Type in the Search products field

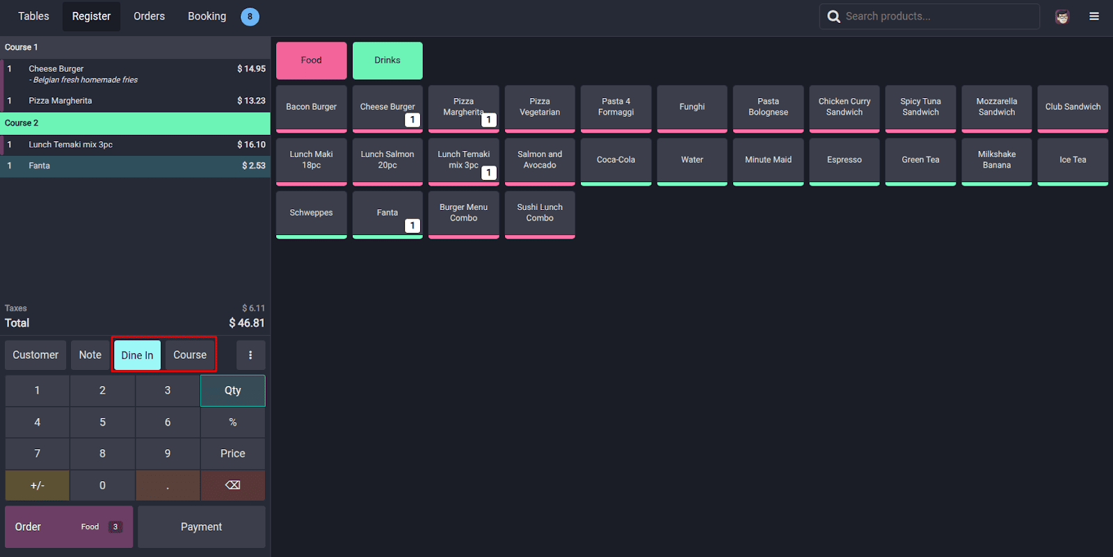[939, 16]
